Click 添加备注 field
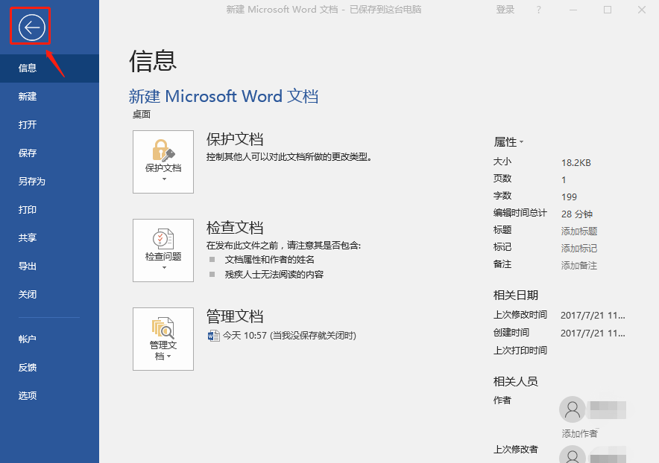 [x=579, y=265]
